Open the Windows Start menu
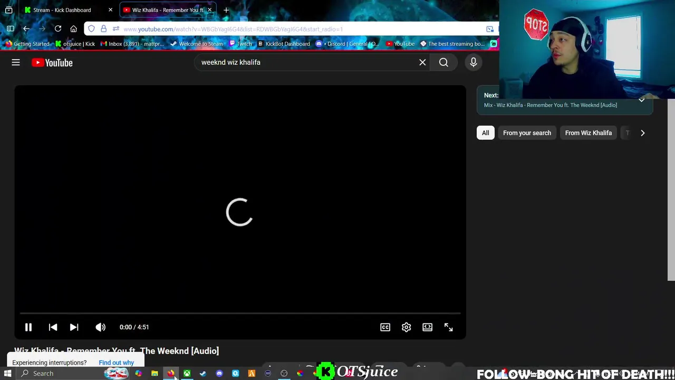Screen dimensions: 675x380 coord(8,374)
